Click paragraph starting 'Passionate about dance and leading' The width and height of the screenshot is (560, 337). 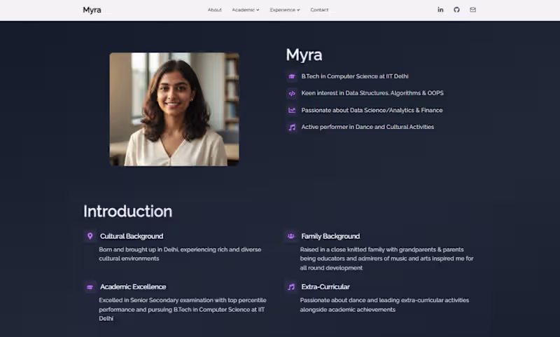(384, 305)
